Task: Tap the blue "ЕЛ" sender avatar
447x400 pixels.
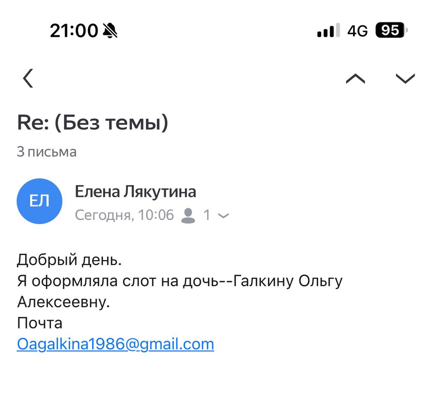Action: [x=39, y=201]
